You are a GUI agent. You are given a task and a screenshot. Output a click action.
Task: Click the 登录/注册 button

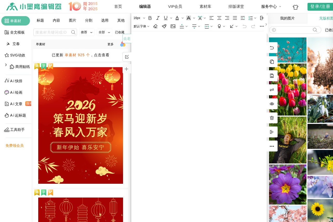(320, 7)
